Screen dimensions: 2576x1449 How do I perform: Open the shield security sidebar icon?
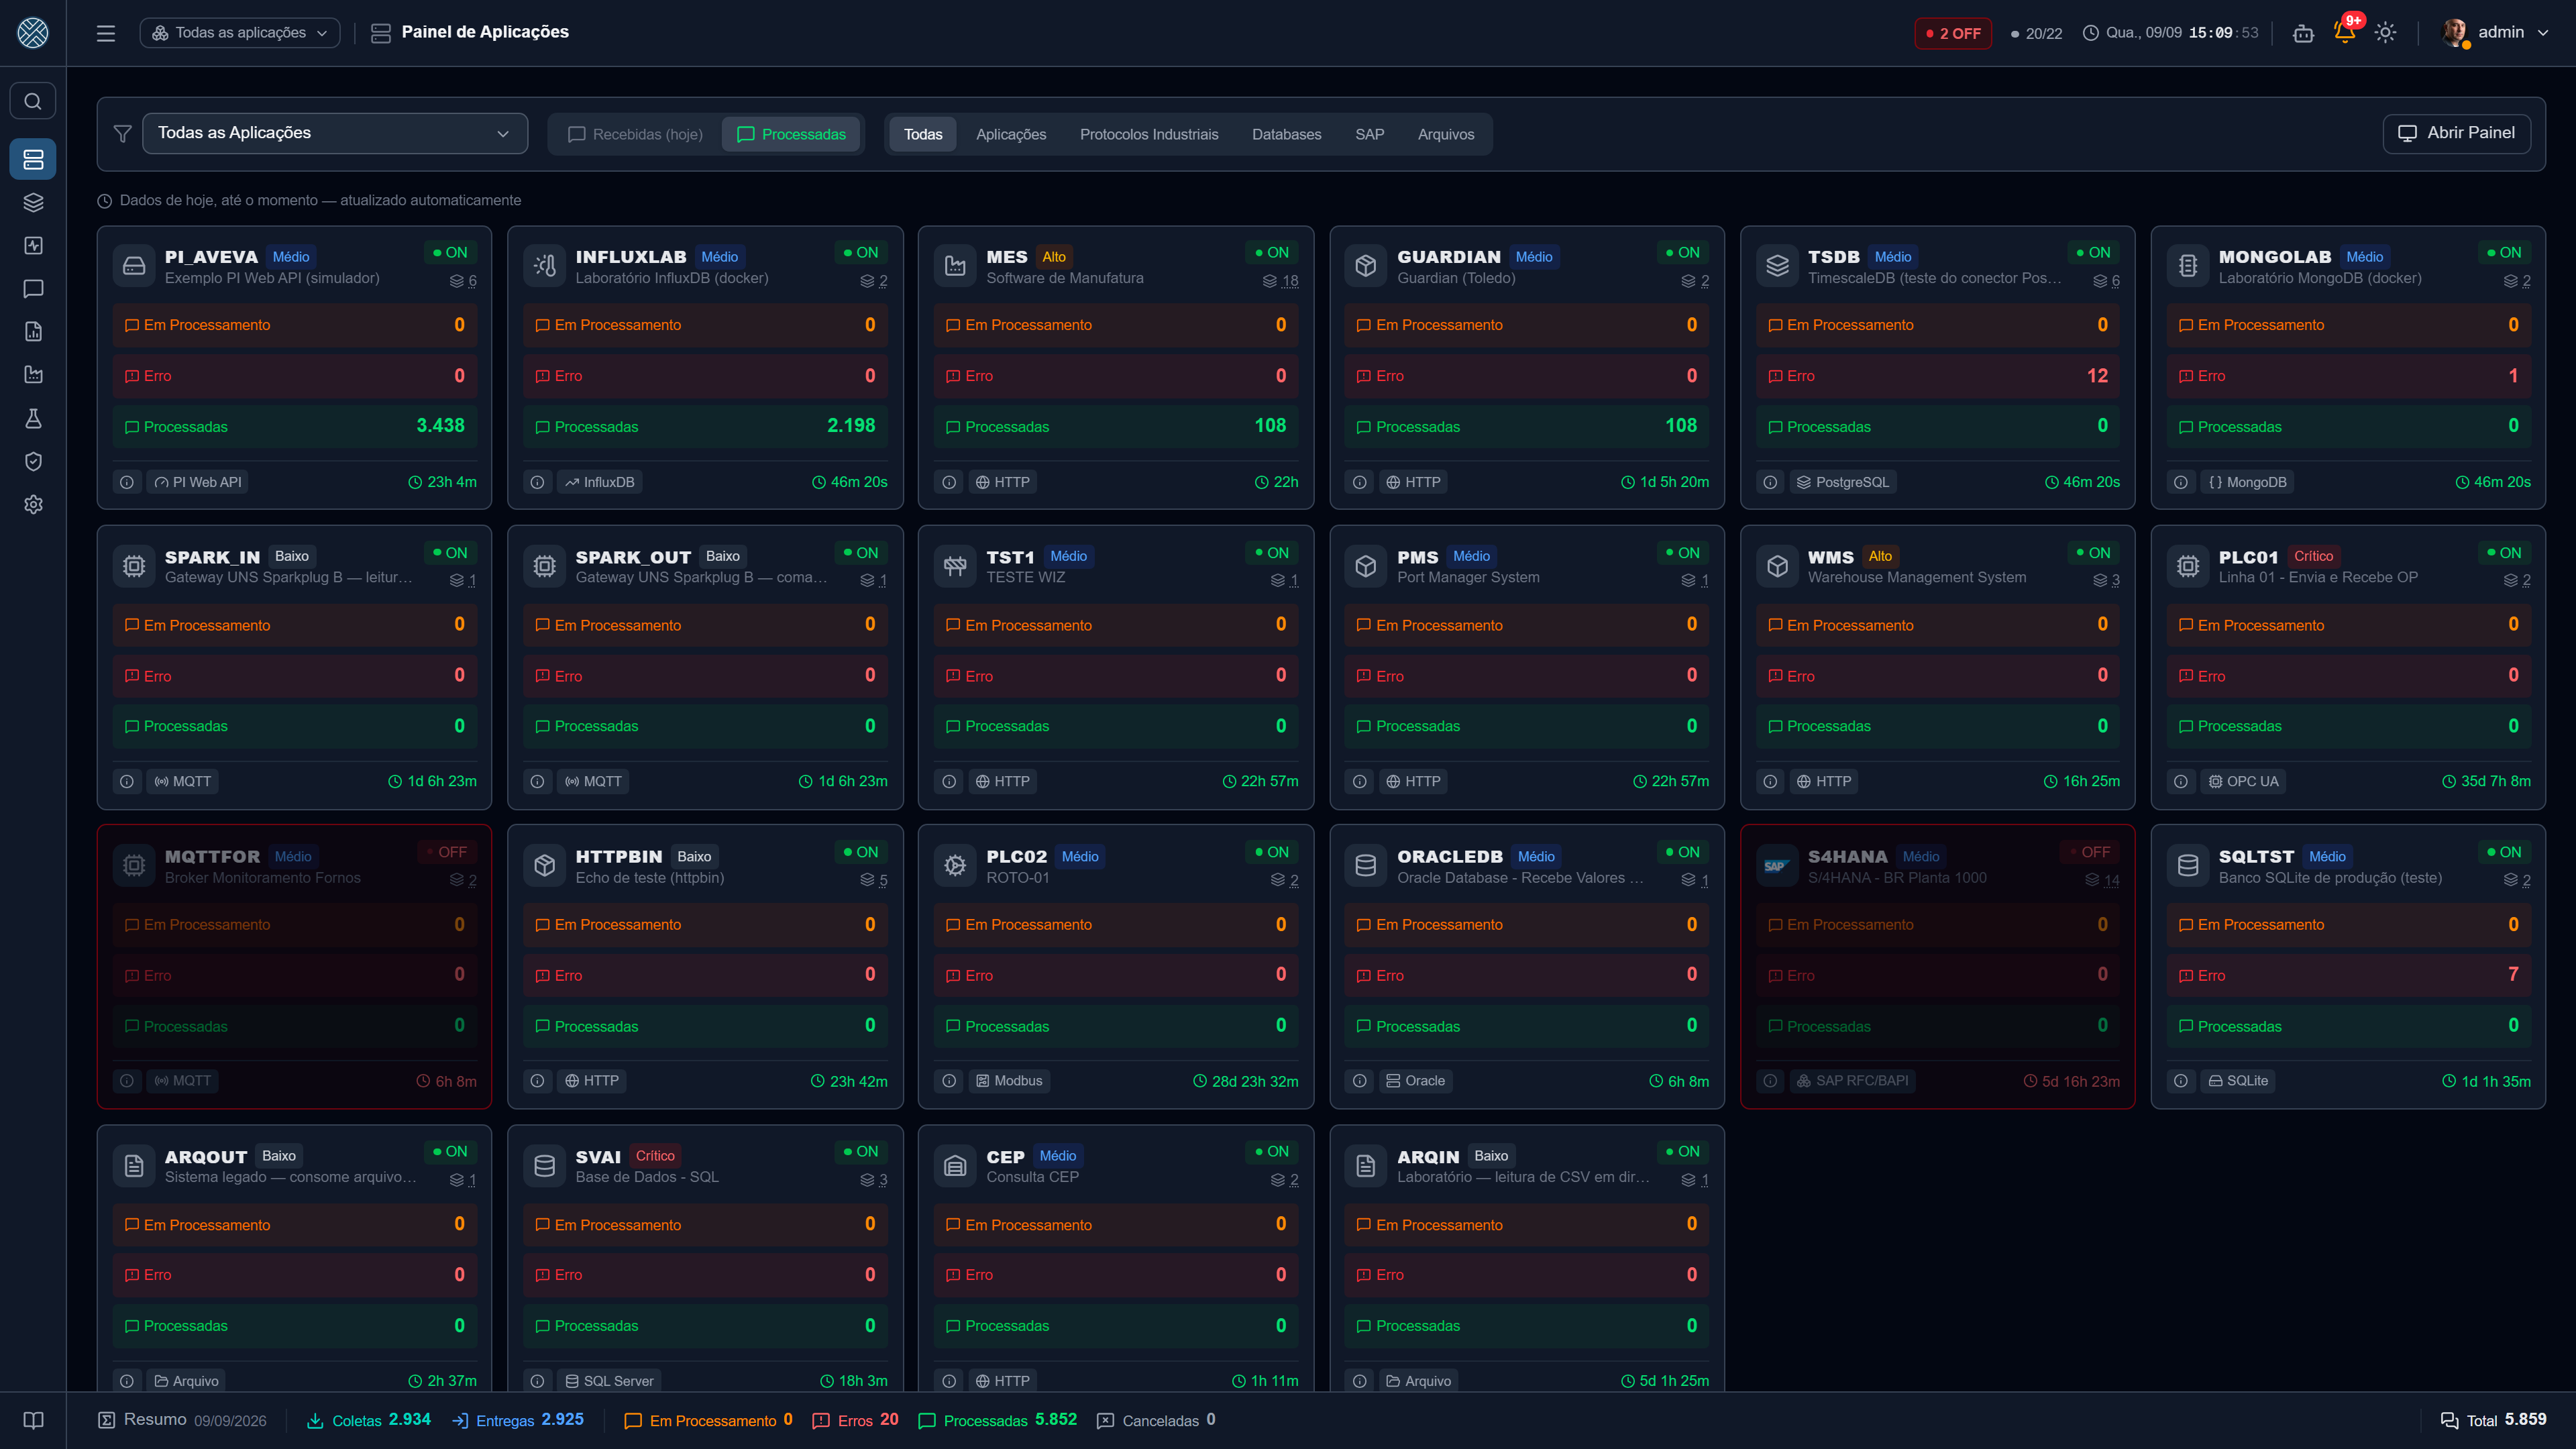33,461
